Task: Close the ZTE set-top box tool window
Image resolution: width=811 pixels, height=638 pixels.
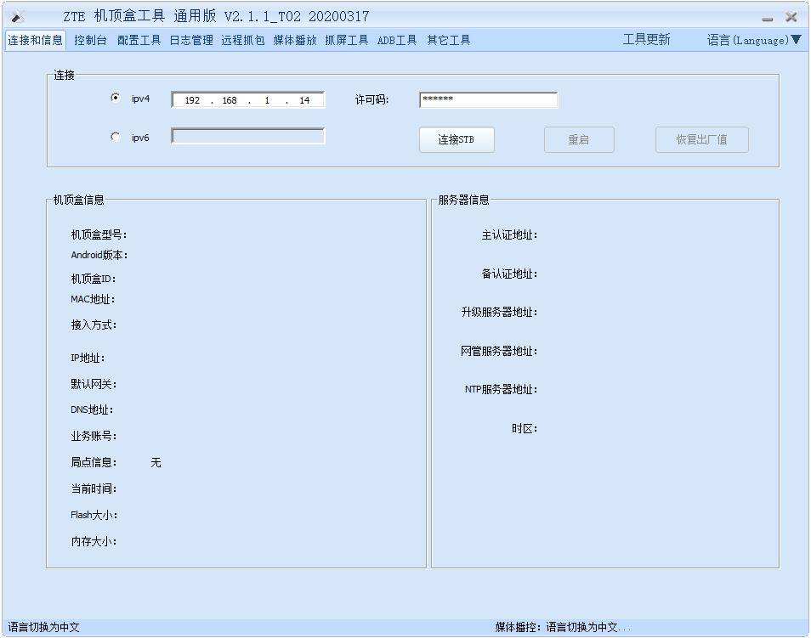Action: 791,17
